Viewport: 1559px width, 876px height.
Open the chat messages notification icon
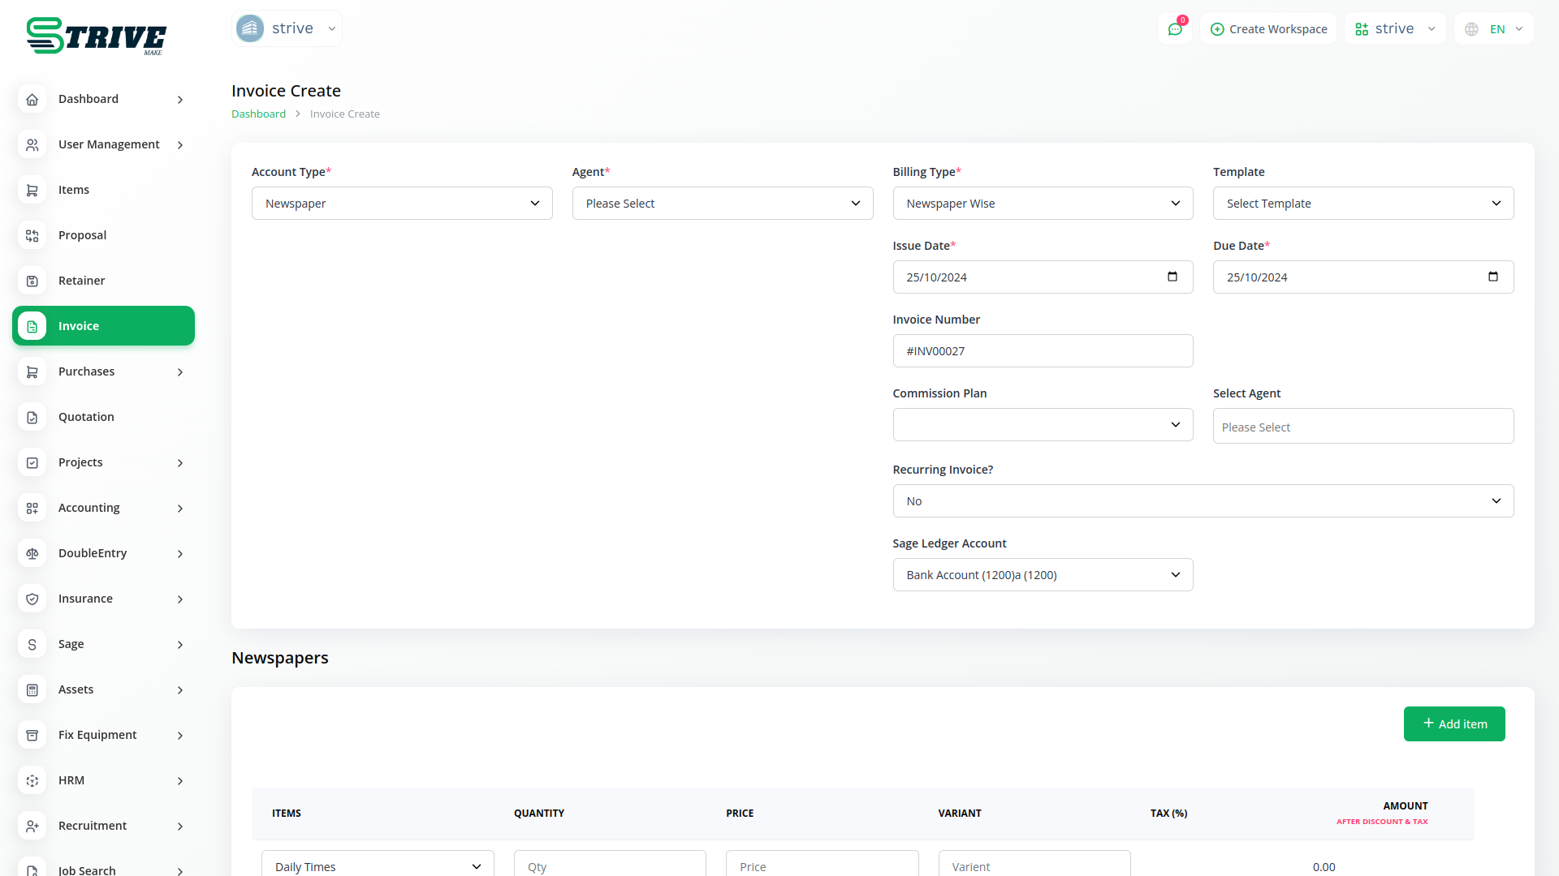click(1175, 29)
